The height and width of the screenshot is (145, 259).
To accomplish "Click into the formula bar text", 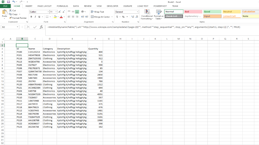I will point(144,27).
